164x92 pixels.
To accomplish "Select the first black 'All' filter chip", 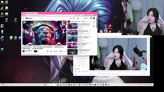I will [69, 21].
